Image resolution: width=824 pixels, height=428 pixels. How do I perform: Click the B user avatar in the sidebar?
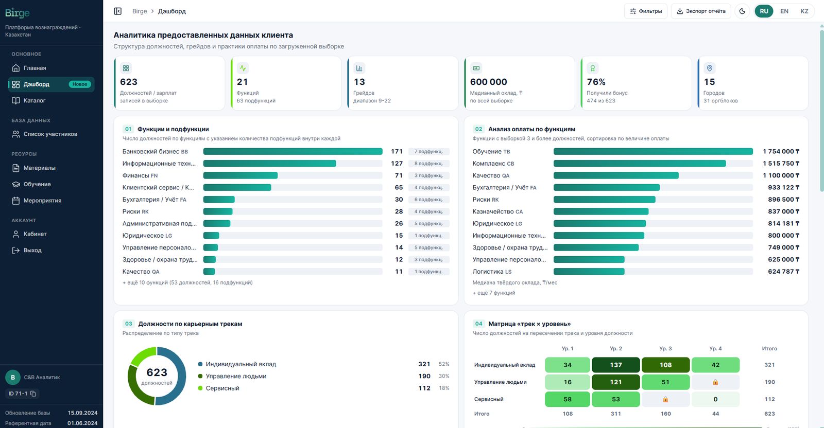click(13, 378)
